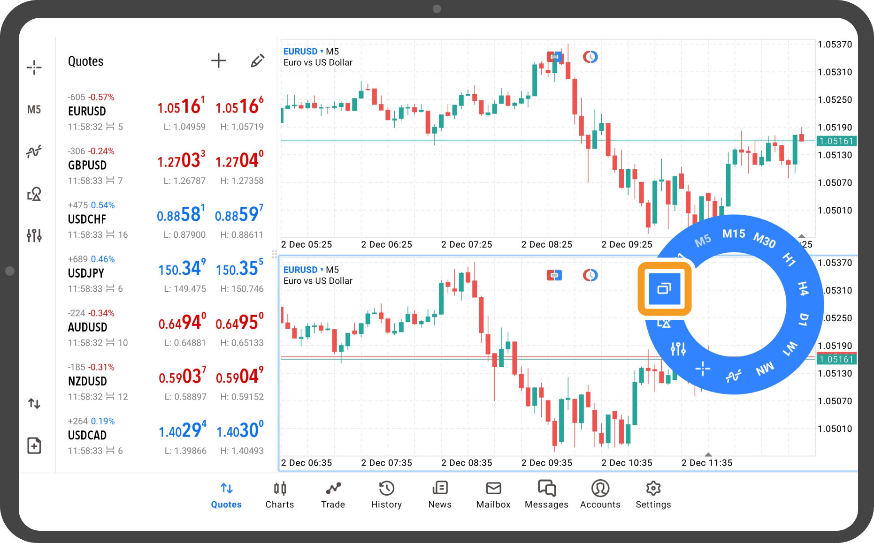
Task: Open the History tab
Action: 386,495
